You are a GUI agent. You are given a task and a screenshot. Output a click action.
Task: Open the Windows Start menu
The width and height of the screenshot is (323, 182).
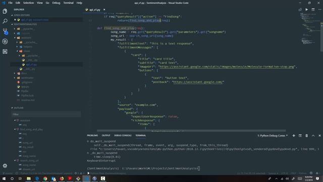4,178
